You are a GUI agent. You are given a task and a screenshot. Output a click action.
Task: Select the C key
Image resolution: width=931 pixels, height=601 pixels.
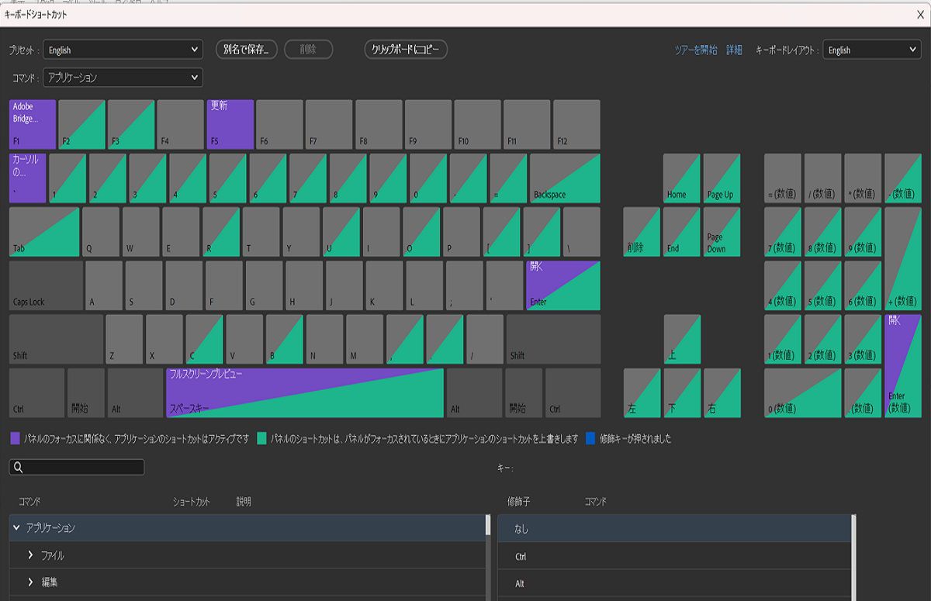tap(204, 339)
